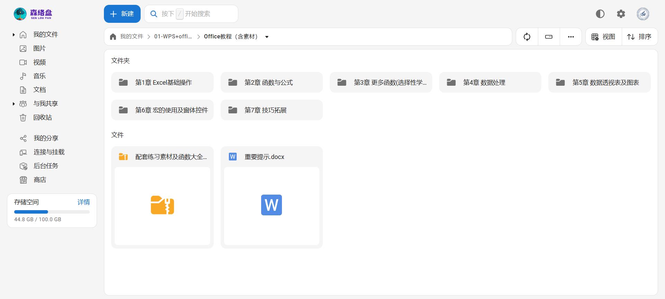Click the three-dots more options button
The image size is (665, 299).
coord(571,37)
